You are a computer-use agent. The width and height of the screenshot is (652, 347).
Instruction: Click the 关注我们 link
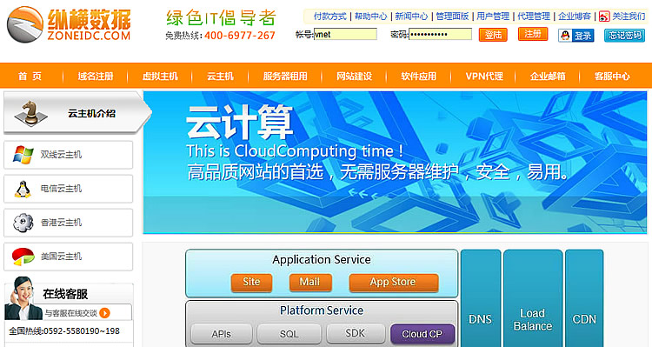point(629,17)
